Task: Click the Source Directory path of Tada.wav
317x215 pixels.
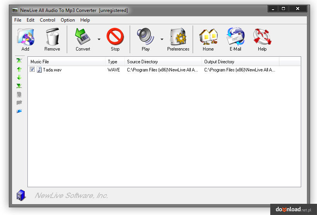Action: [162, 70]
